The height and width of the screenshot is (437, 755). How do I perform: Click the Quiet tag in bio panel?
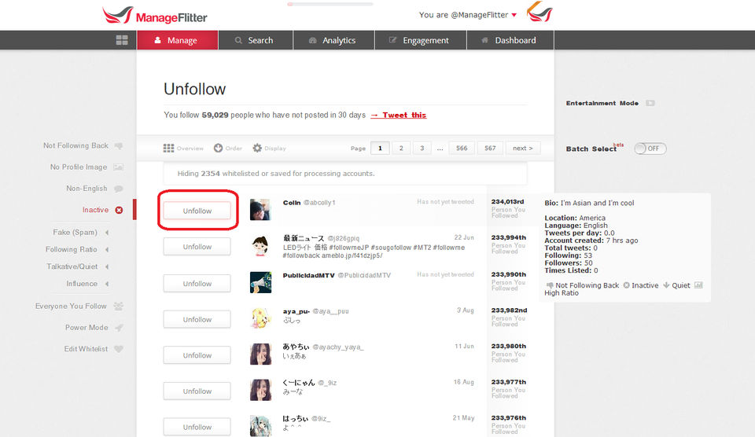[x=676, y=285]
